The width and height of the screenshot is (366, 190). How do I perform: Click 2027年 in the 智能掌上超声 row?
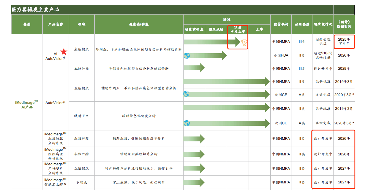point(344,182)
